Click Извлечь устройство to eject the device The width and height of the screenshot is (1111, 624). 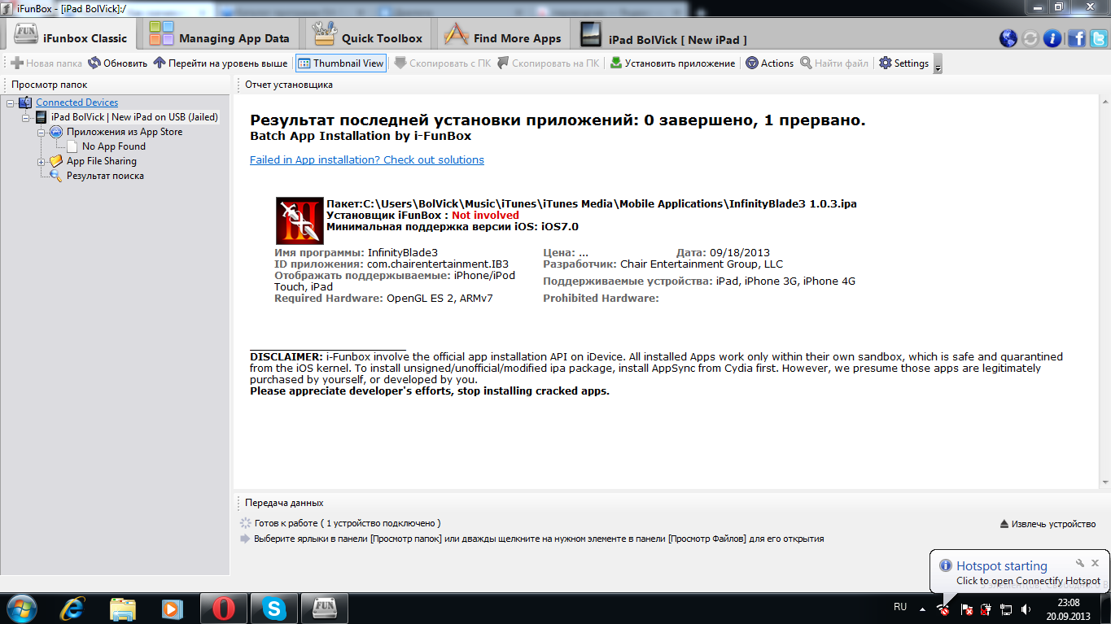point(1048,524)
